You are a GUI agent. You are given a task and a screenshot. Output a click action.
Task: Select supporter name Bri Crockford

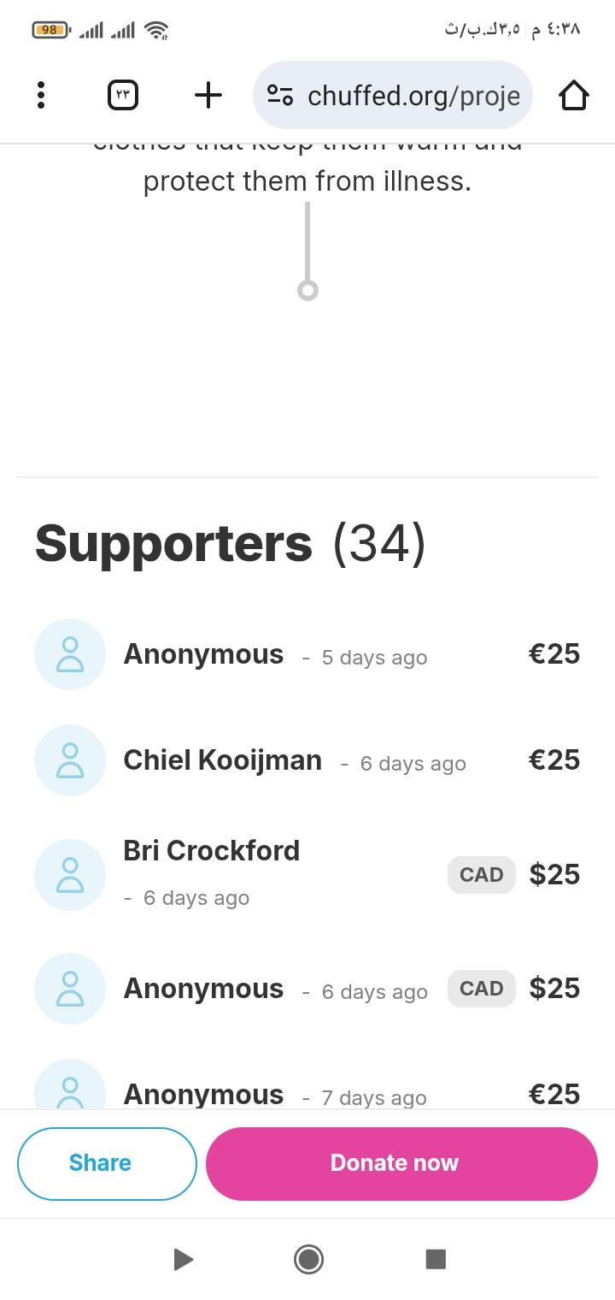pyautogui.click(x=211, y=851)
